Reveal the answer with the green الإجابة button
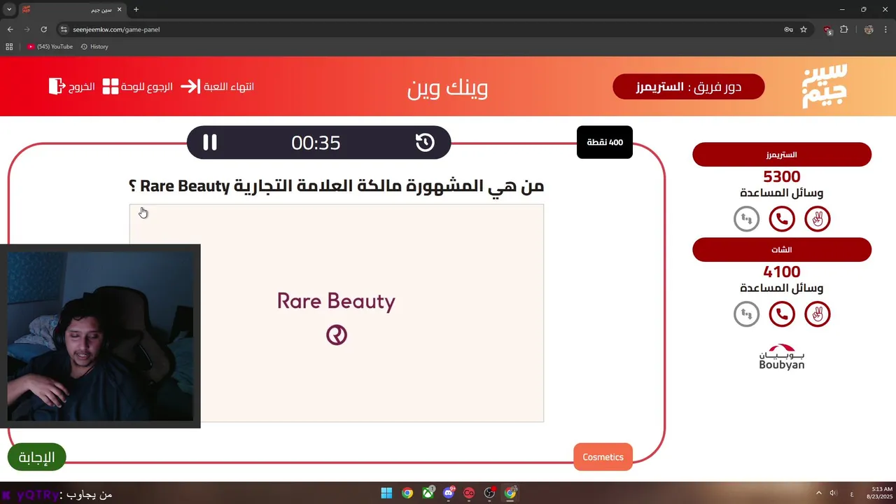This screenshot has width=896, height=504. (36, 457)
